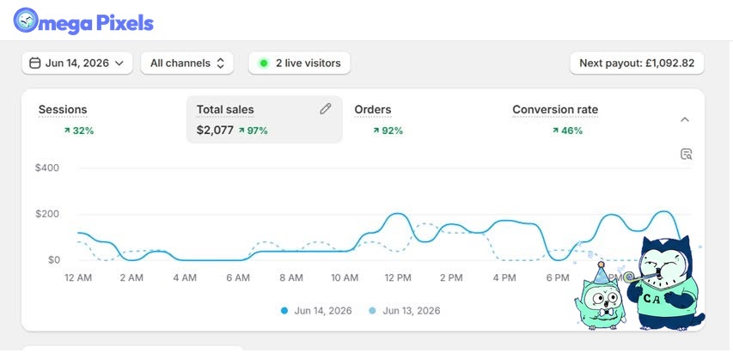Toggle the Jun 14, 2026 legend series
The image size is (733, 353).
(x=316, y=311)
